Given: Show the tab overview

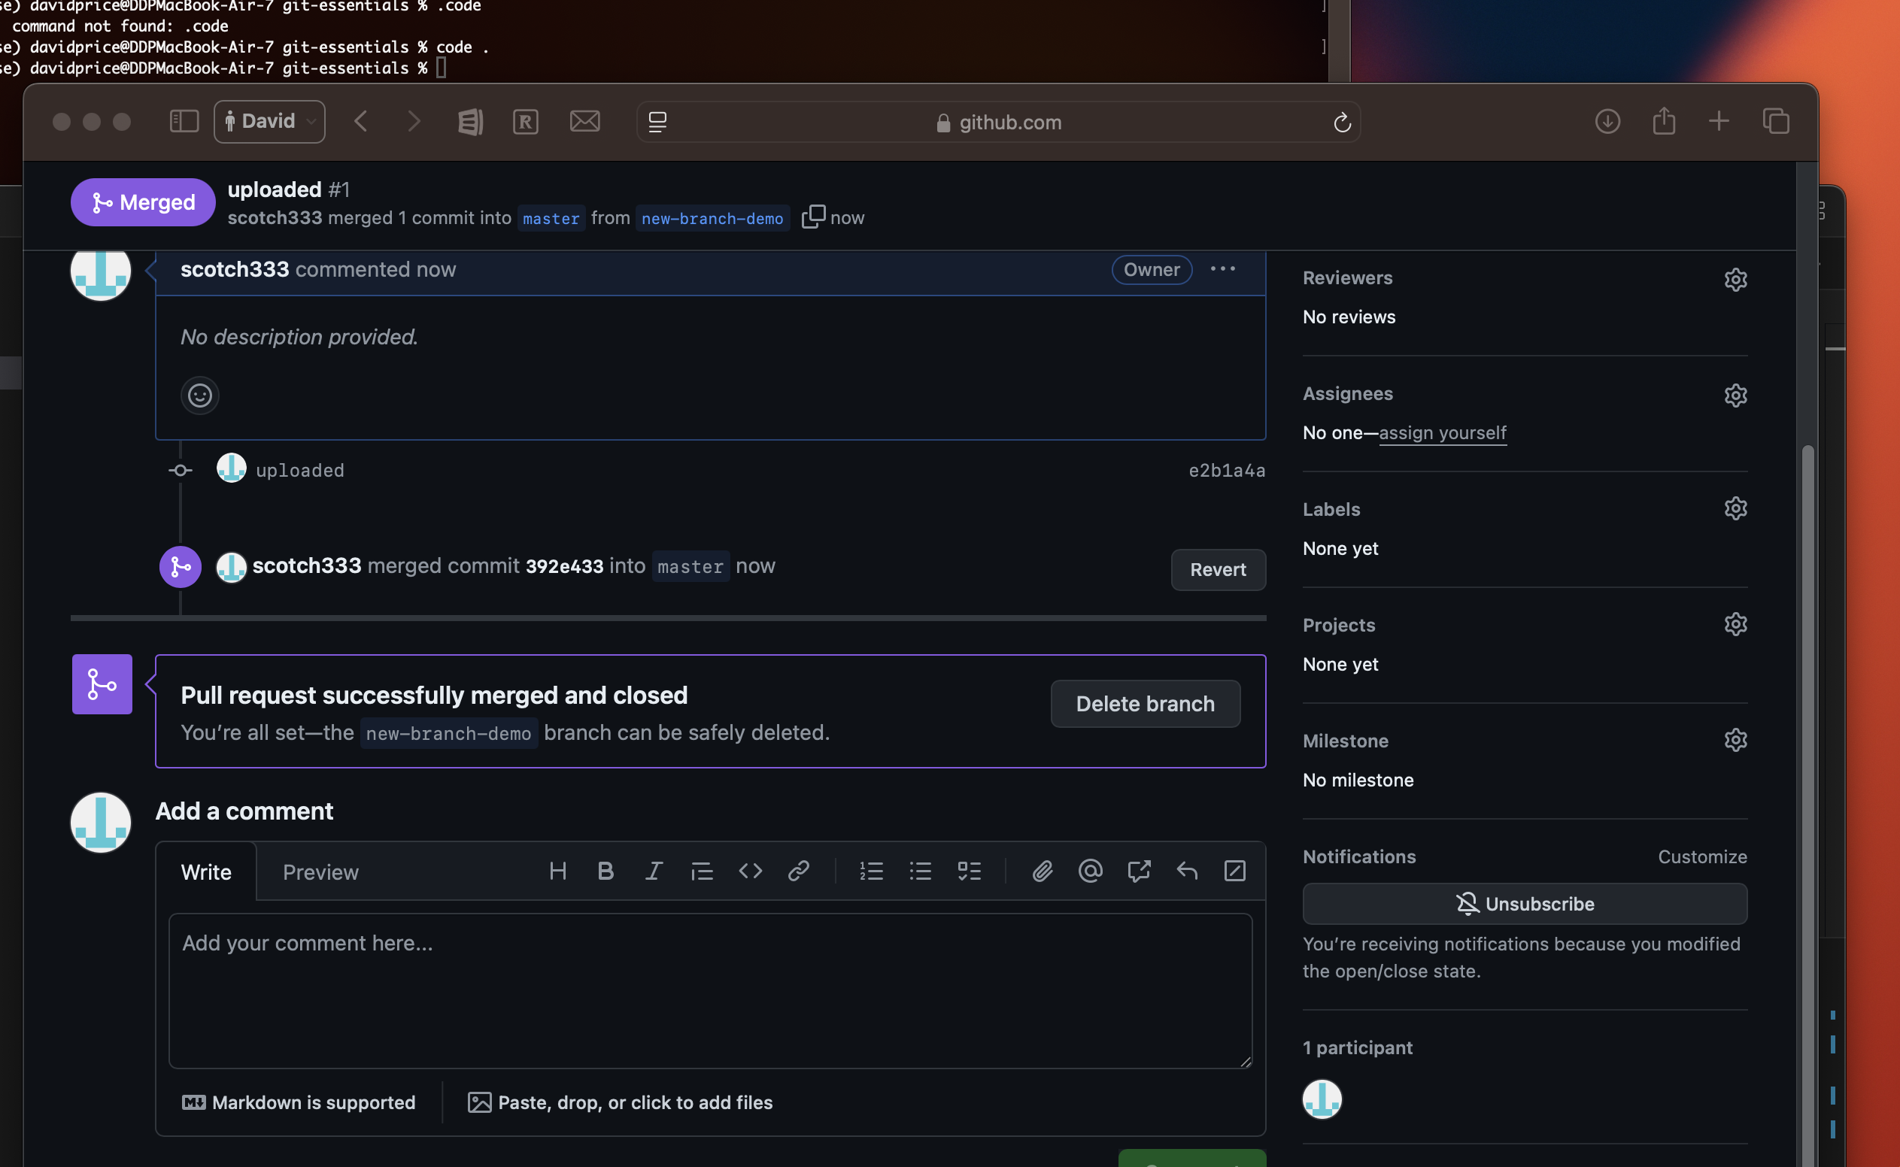Looking at the screenshot, I should pos(1776,121).
